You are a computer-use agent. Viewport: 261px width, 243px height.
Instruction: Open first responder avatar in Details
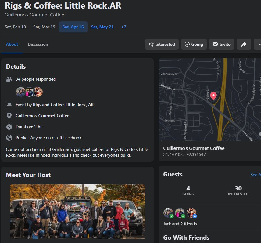point(20,92)
